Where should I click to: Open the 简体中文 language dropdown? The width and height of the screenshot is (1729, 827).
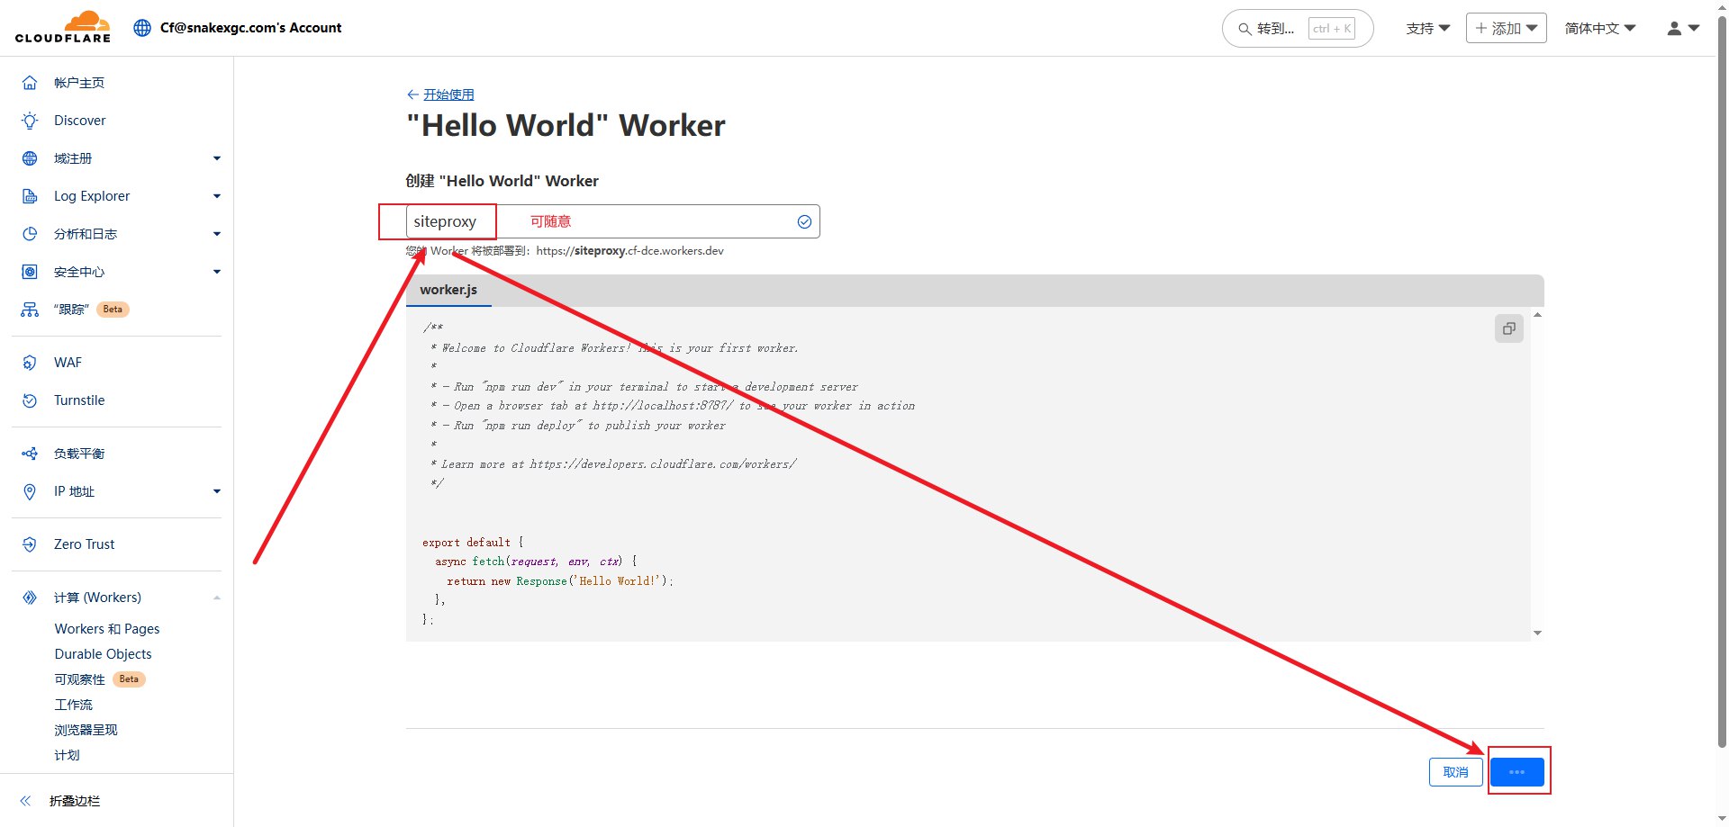point(1600,29)
